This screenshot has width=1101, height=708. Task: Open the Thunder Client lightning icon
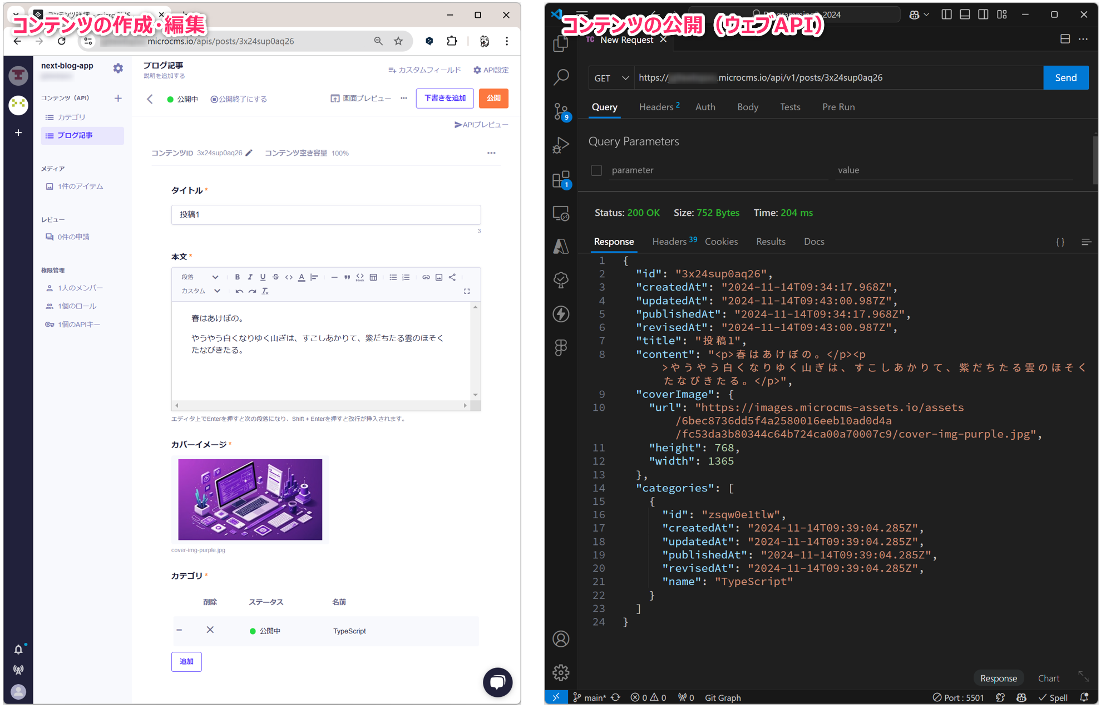[x=561, y=314]
